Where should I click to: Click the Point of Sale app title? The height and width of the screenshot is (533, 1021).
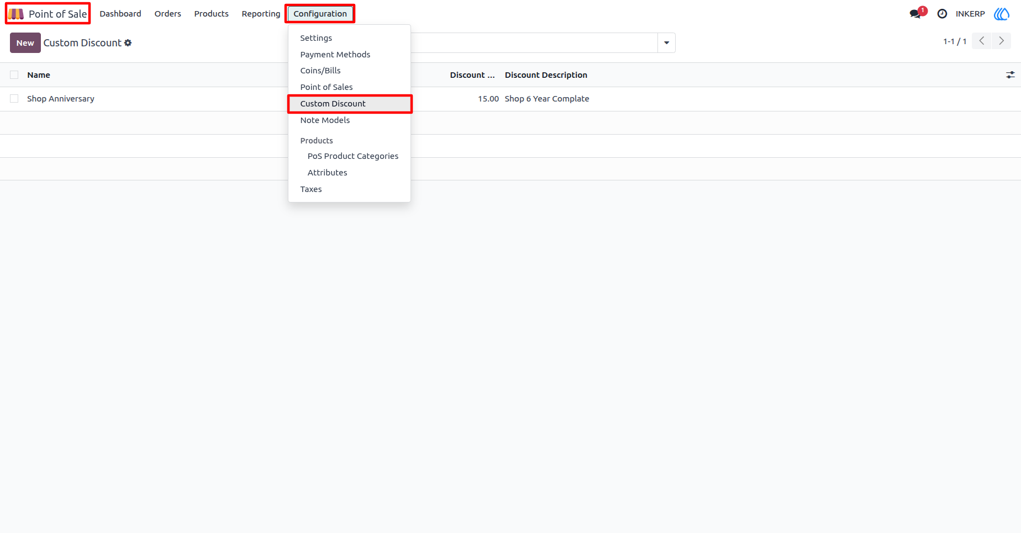pos(58,14)
